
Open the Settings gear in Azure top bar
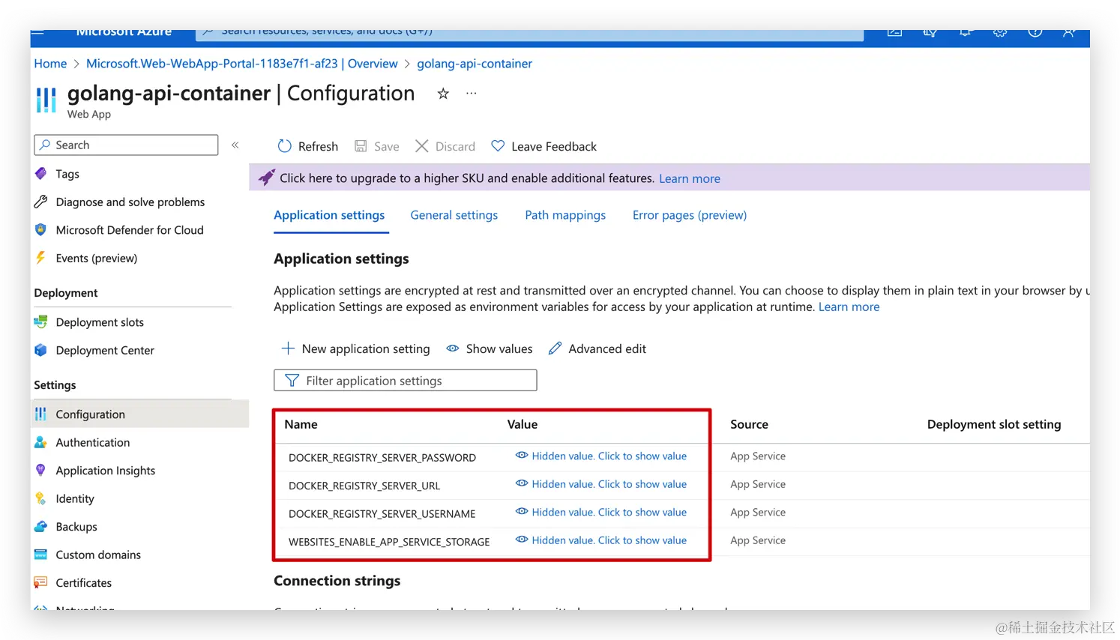pyautogui.click(x=999, y=31)
